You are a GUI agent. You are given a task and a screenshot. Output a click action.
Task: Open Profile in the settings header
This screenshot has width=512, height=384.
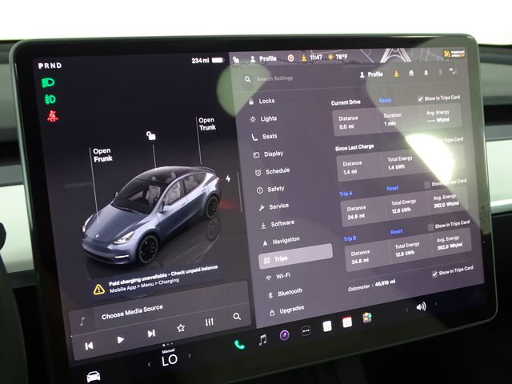click(x=371, y=74)
